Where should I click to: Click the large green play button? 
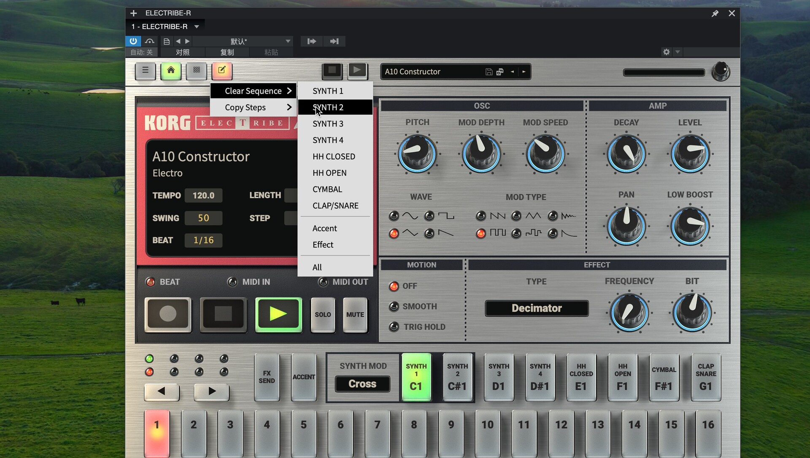[x=278, y=314]
